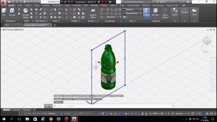Screen dimensions: 217x122
Task: Toggle ortho mode in status bar
Action: (x=77, y=114)
